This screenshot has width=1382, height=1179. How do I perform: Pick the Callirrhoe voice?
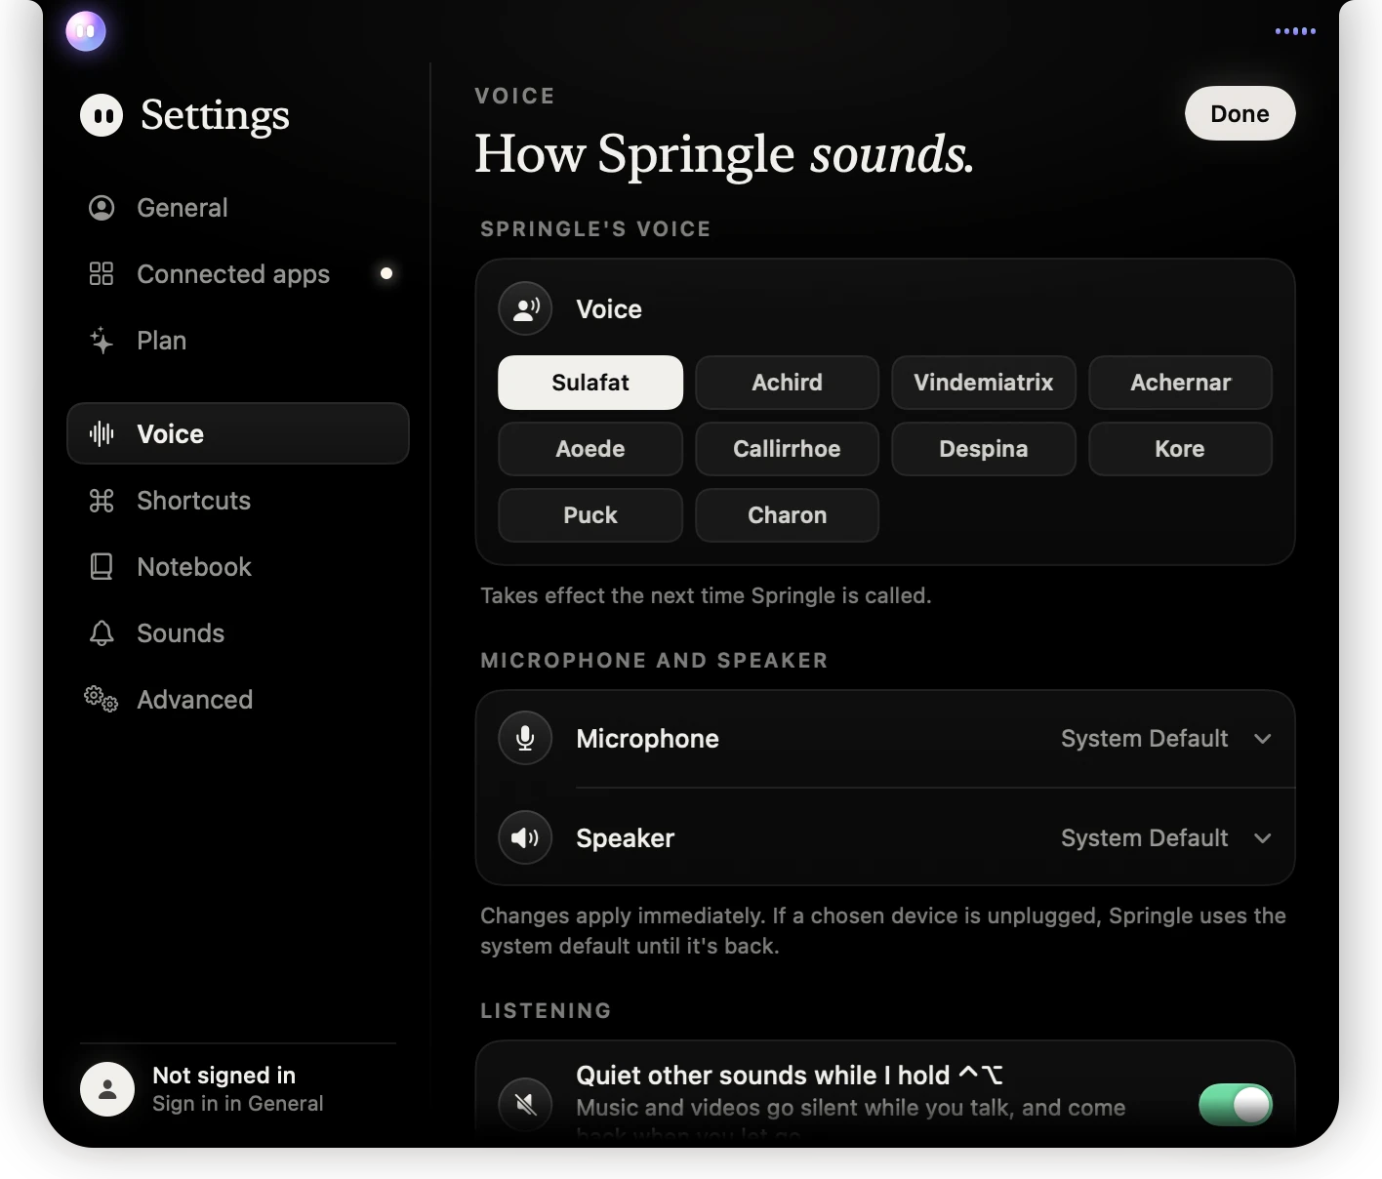click(787, 449)
